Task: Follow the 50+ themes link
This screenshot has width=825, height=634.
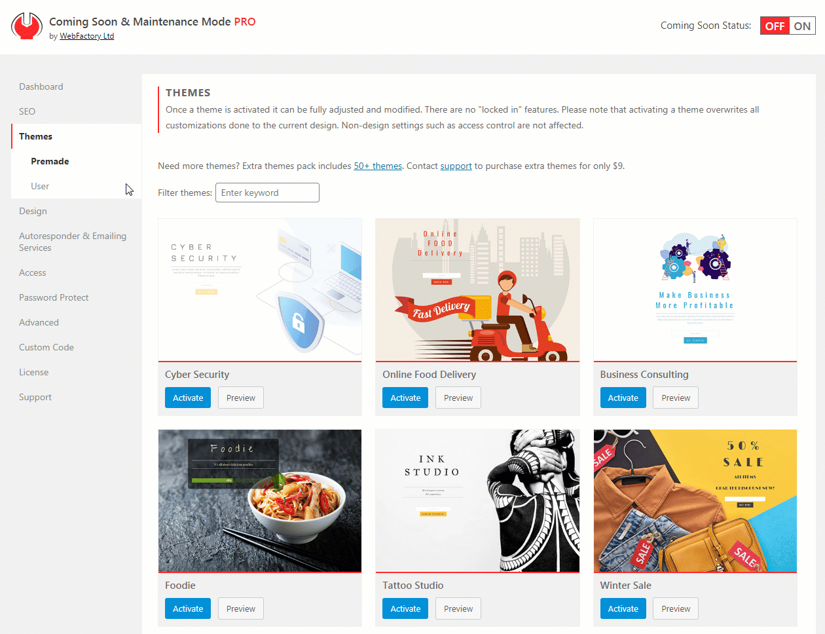Action: pos(378,166)
